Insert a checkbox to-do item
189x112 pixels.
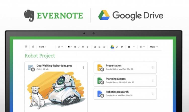coord(95,47)
